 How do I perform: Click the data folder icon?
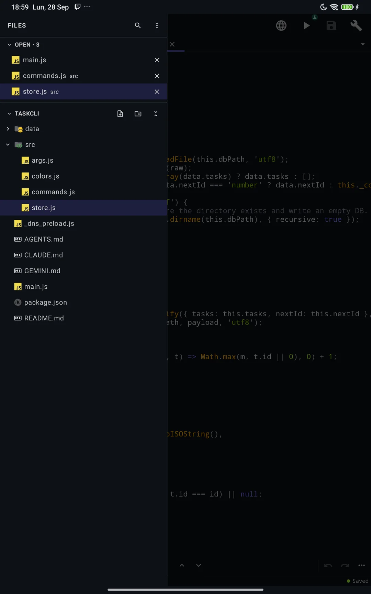(19, 129)
